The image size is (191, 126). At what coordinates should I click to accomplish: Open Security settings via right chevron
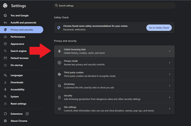[x=170, y=97]
